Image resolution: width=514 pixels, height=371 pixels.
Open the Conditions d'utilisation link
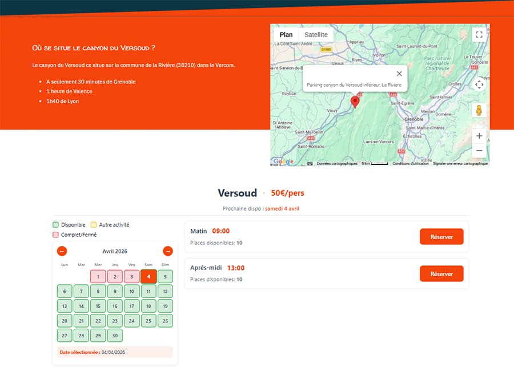[x=410, y=162]
